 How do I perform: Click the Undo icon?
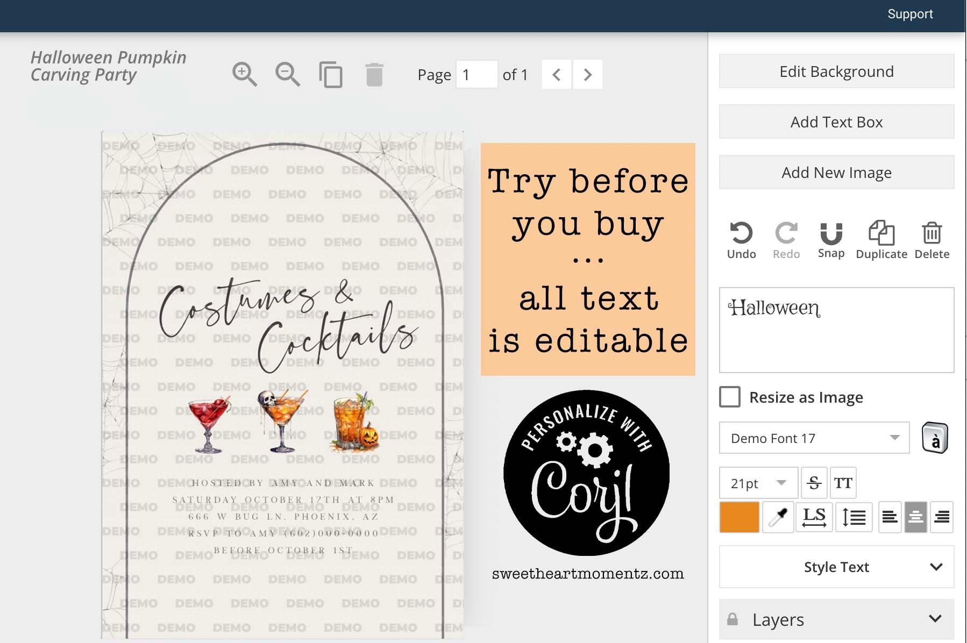(x=741, y=233)
